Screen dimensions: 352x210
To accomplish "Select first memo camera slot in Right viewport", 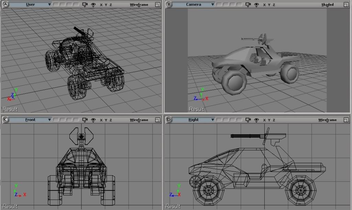I will pos(219,120).
